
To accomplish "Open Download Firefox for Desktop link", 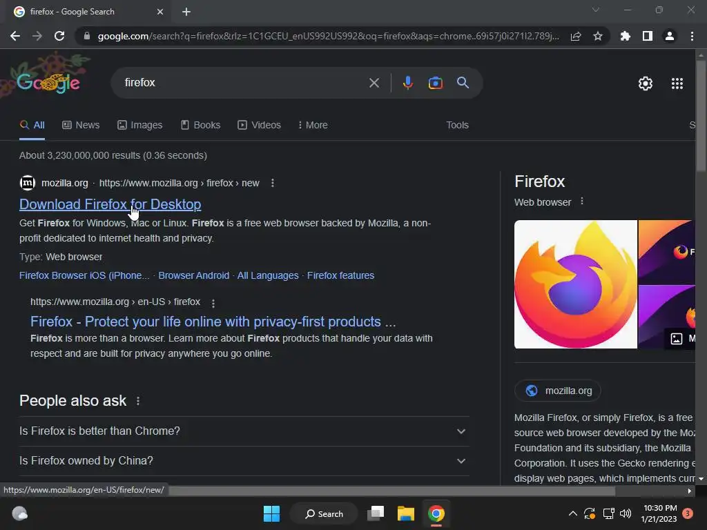I will (110, 204).
